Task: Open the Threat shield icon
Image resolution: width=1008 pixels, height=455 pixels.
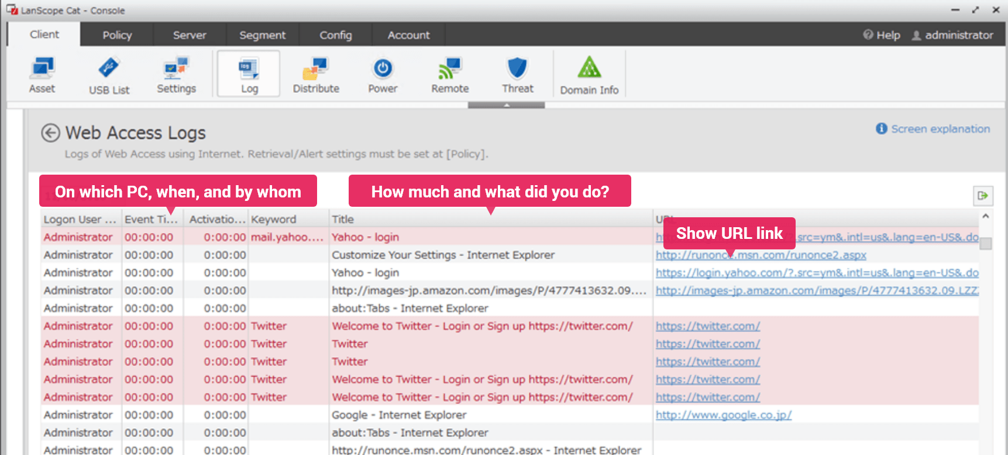Action: click(x=517, y=74)
